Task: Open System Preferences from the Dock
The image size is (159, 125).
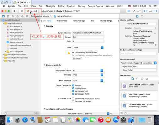Action: 123,120
